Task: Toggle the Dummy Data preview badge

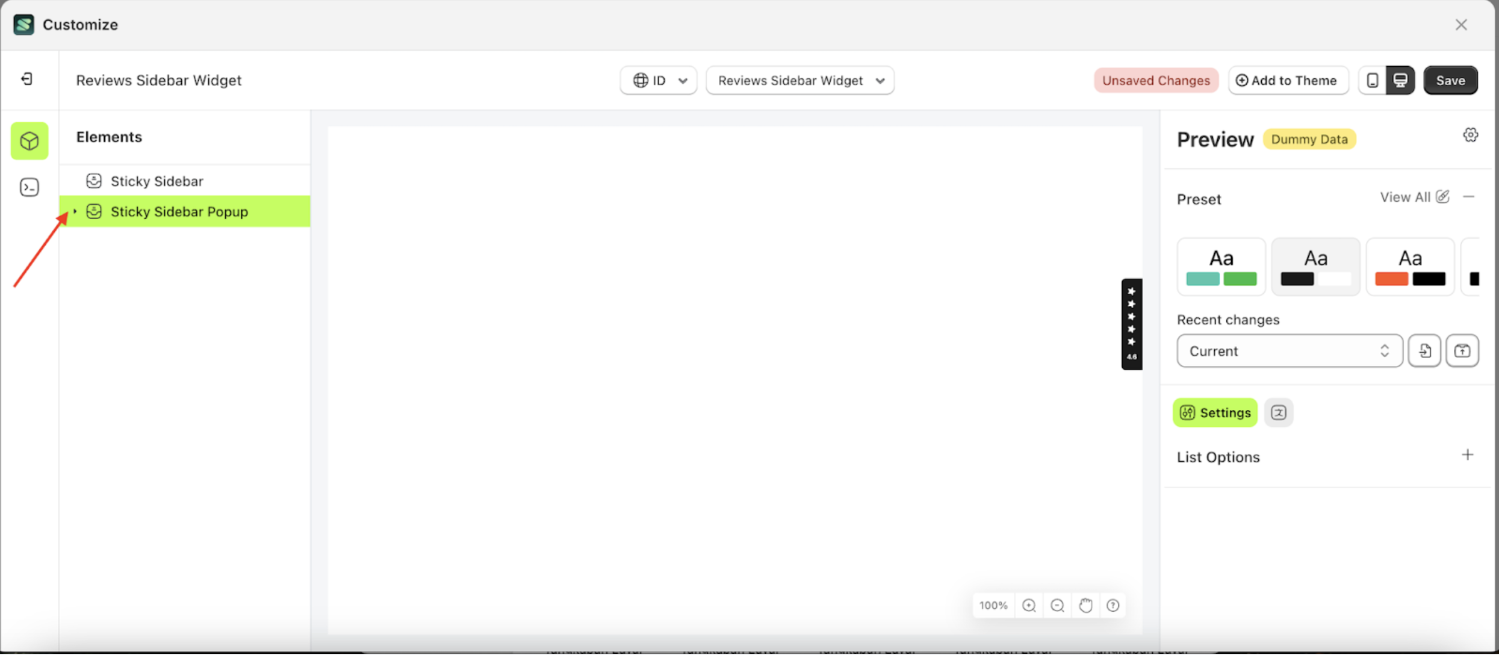Action: (x=1309, y=139)
